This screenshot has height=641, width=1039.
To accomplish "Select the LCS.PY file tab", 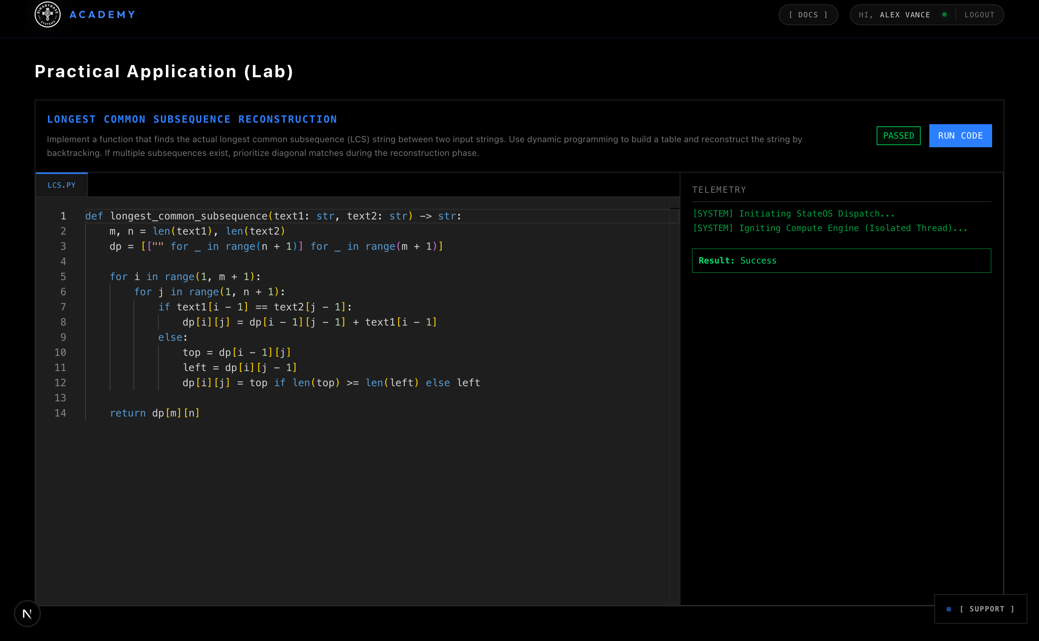I will tap(61, 185).
